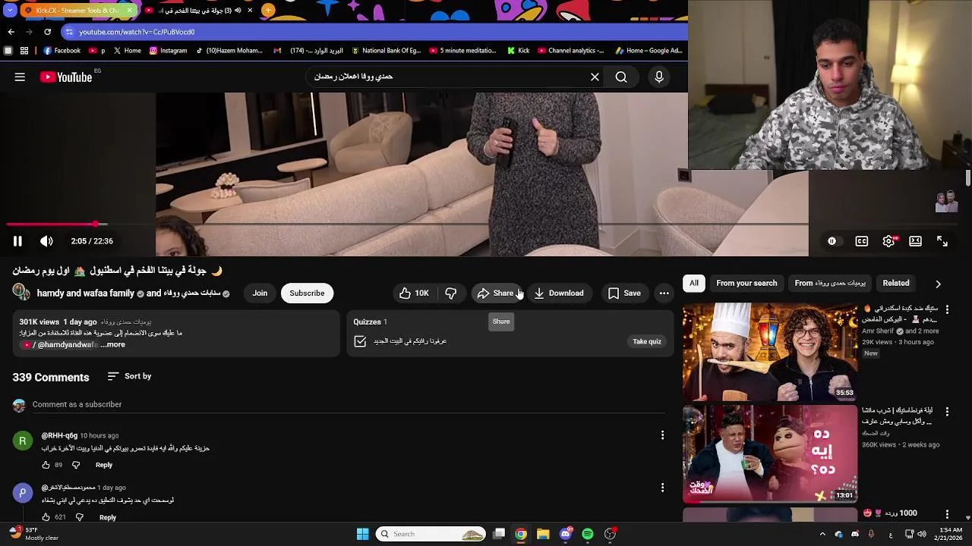Open the Instagram bookmark

point(168,51)
